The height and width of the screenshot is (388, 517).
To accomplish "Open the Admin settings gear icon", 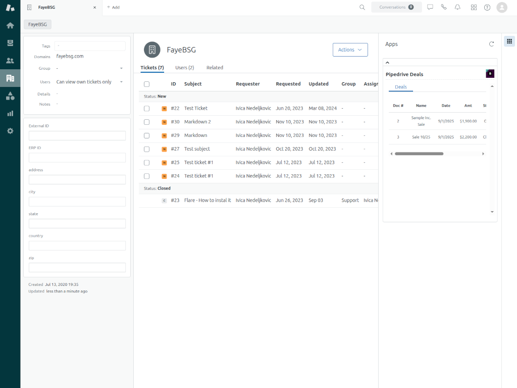I will (x=10, y=131).
